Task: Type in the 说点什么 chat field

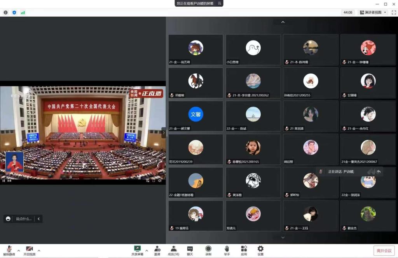Action: pos(23,219)
